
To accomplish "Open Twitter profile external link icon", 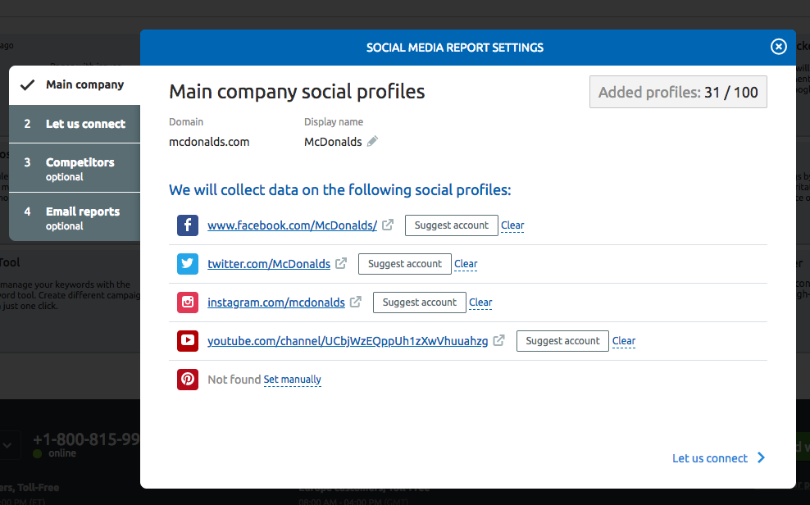I will (341, 263).
